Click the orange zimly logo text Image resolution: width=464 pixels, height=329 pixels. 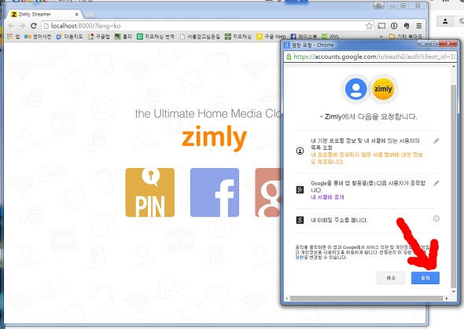214,138
